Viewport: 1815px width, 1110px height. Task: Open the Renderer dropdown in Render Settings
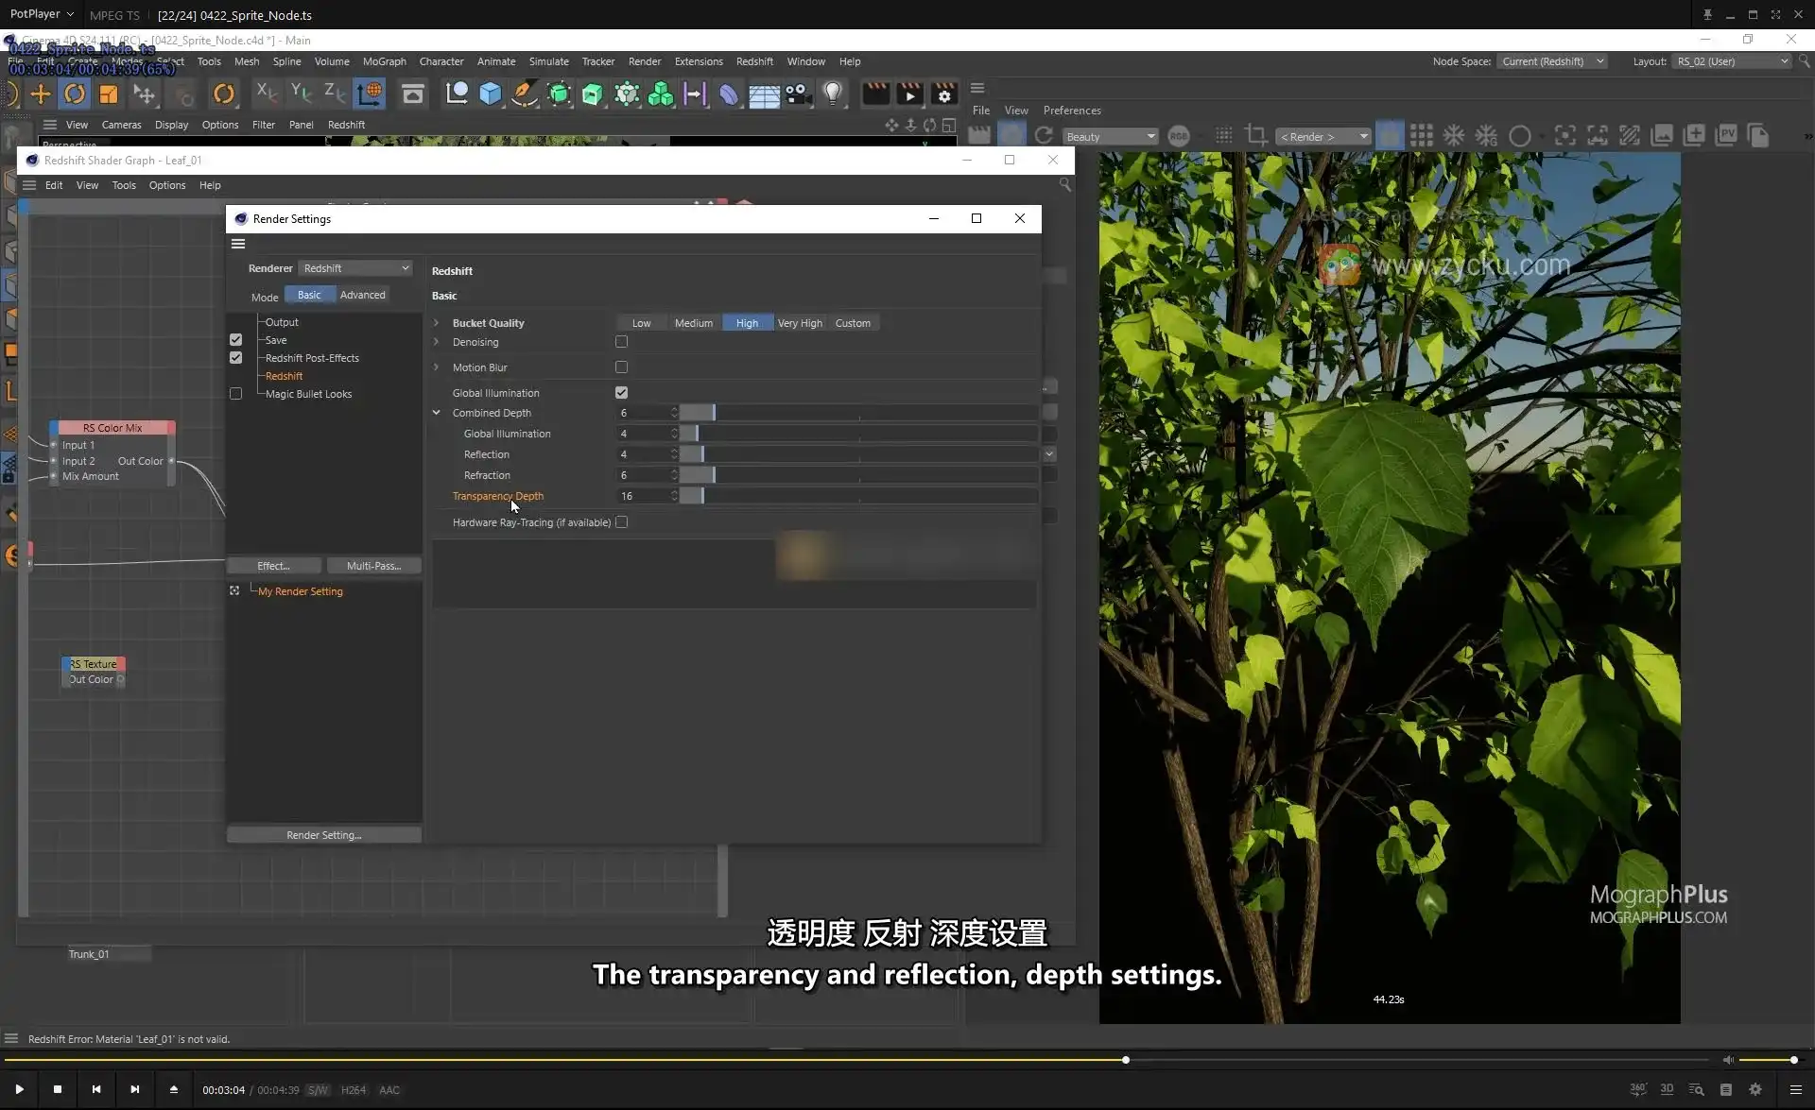pyautogui.click(x=355, y=267)
